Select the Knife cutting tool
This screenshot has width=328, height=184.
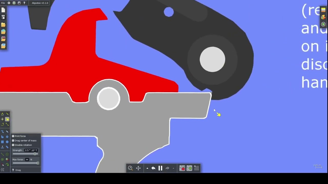coord(7,114)
